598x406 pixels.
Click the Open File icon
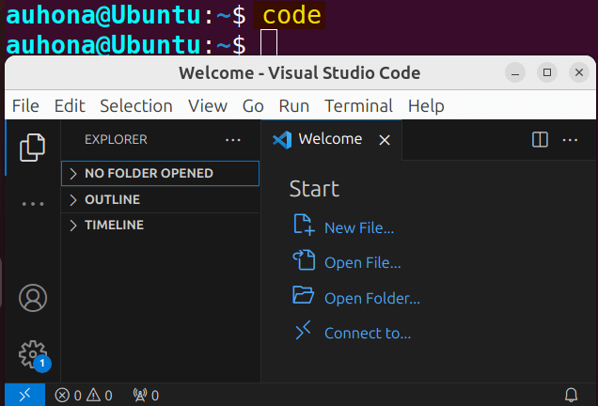point(304,260)
